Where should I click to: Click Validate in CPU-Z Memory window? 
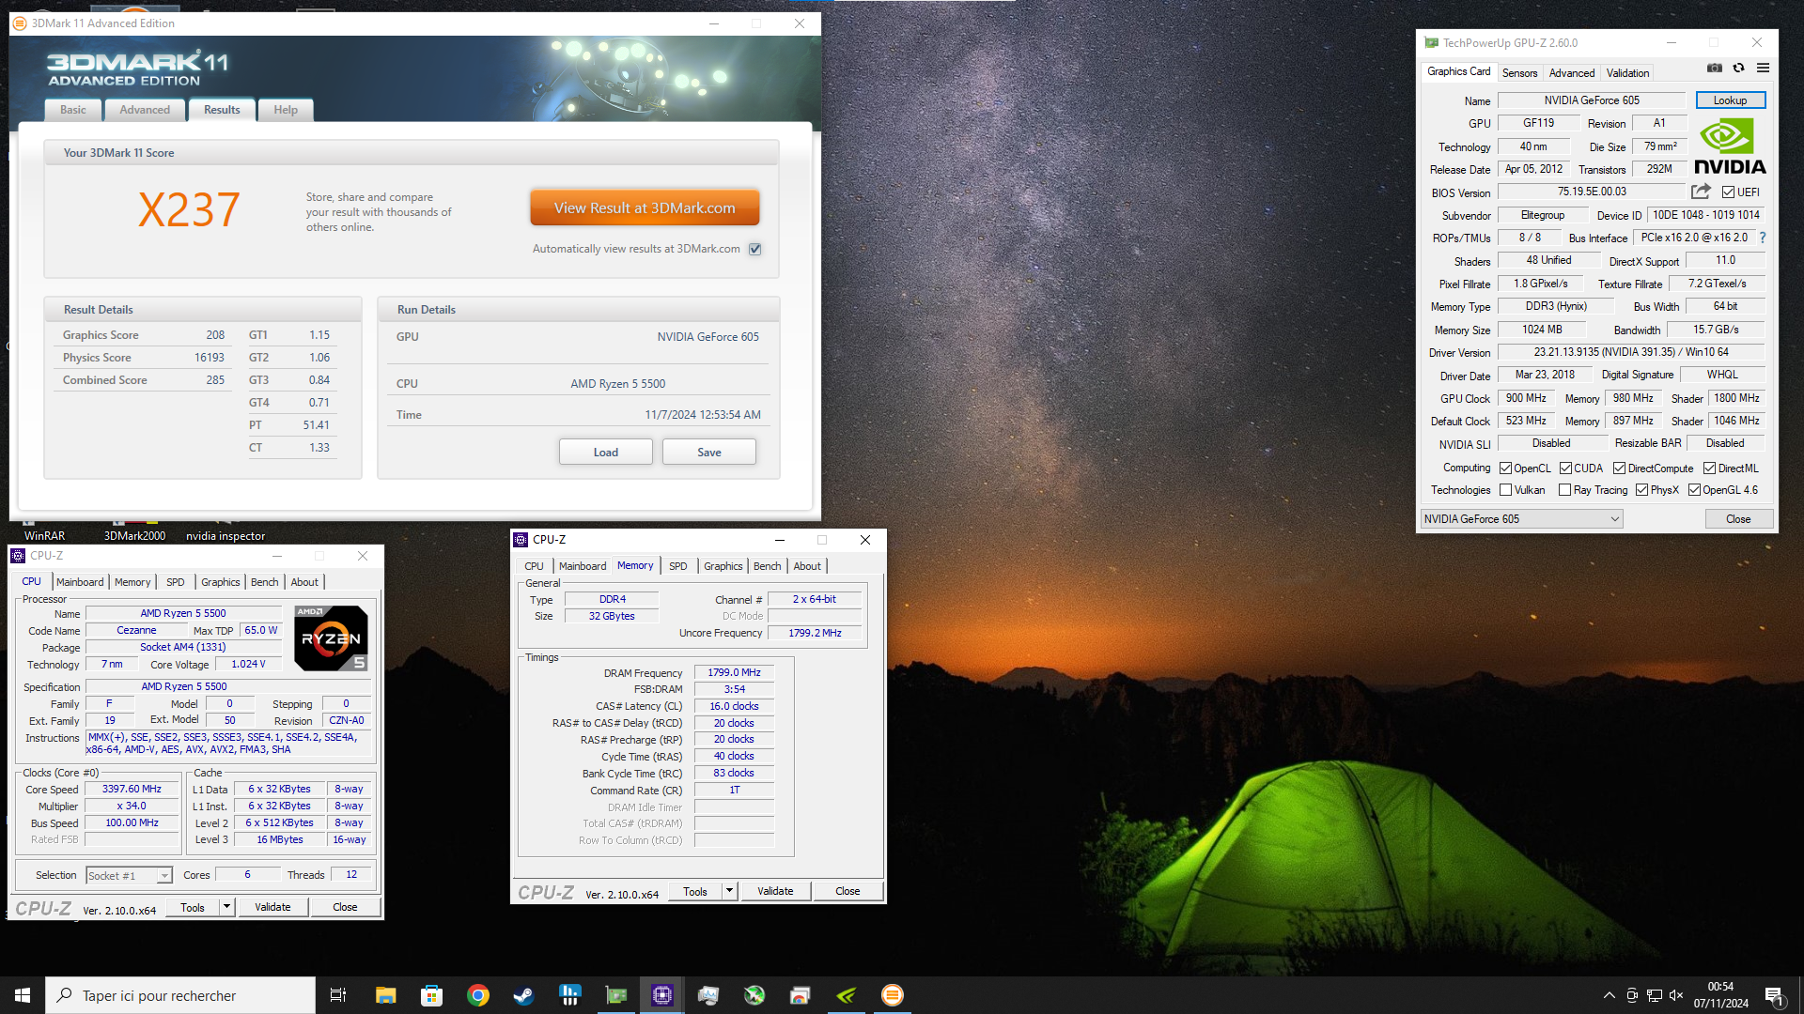(x=775, y=891)
